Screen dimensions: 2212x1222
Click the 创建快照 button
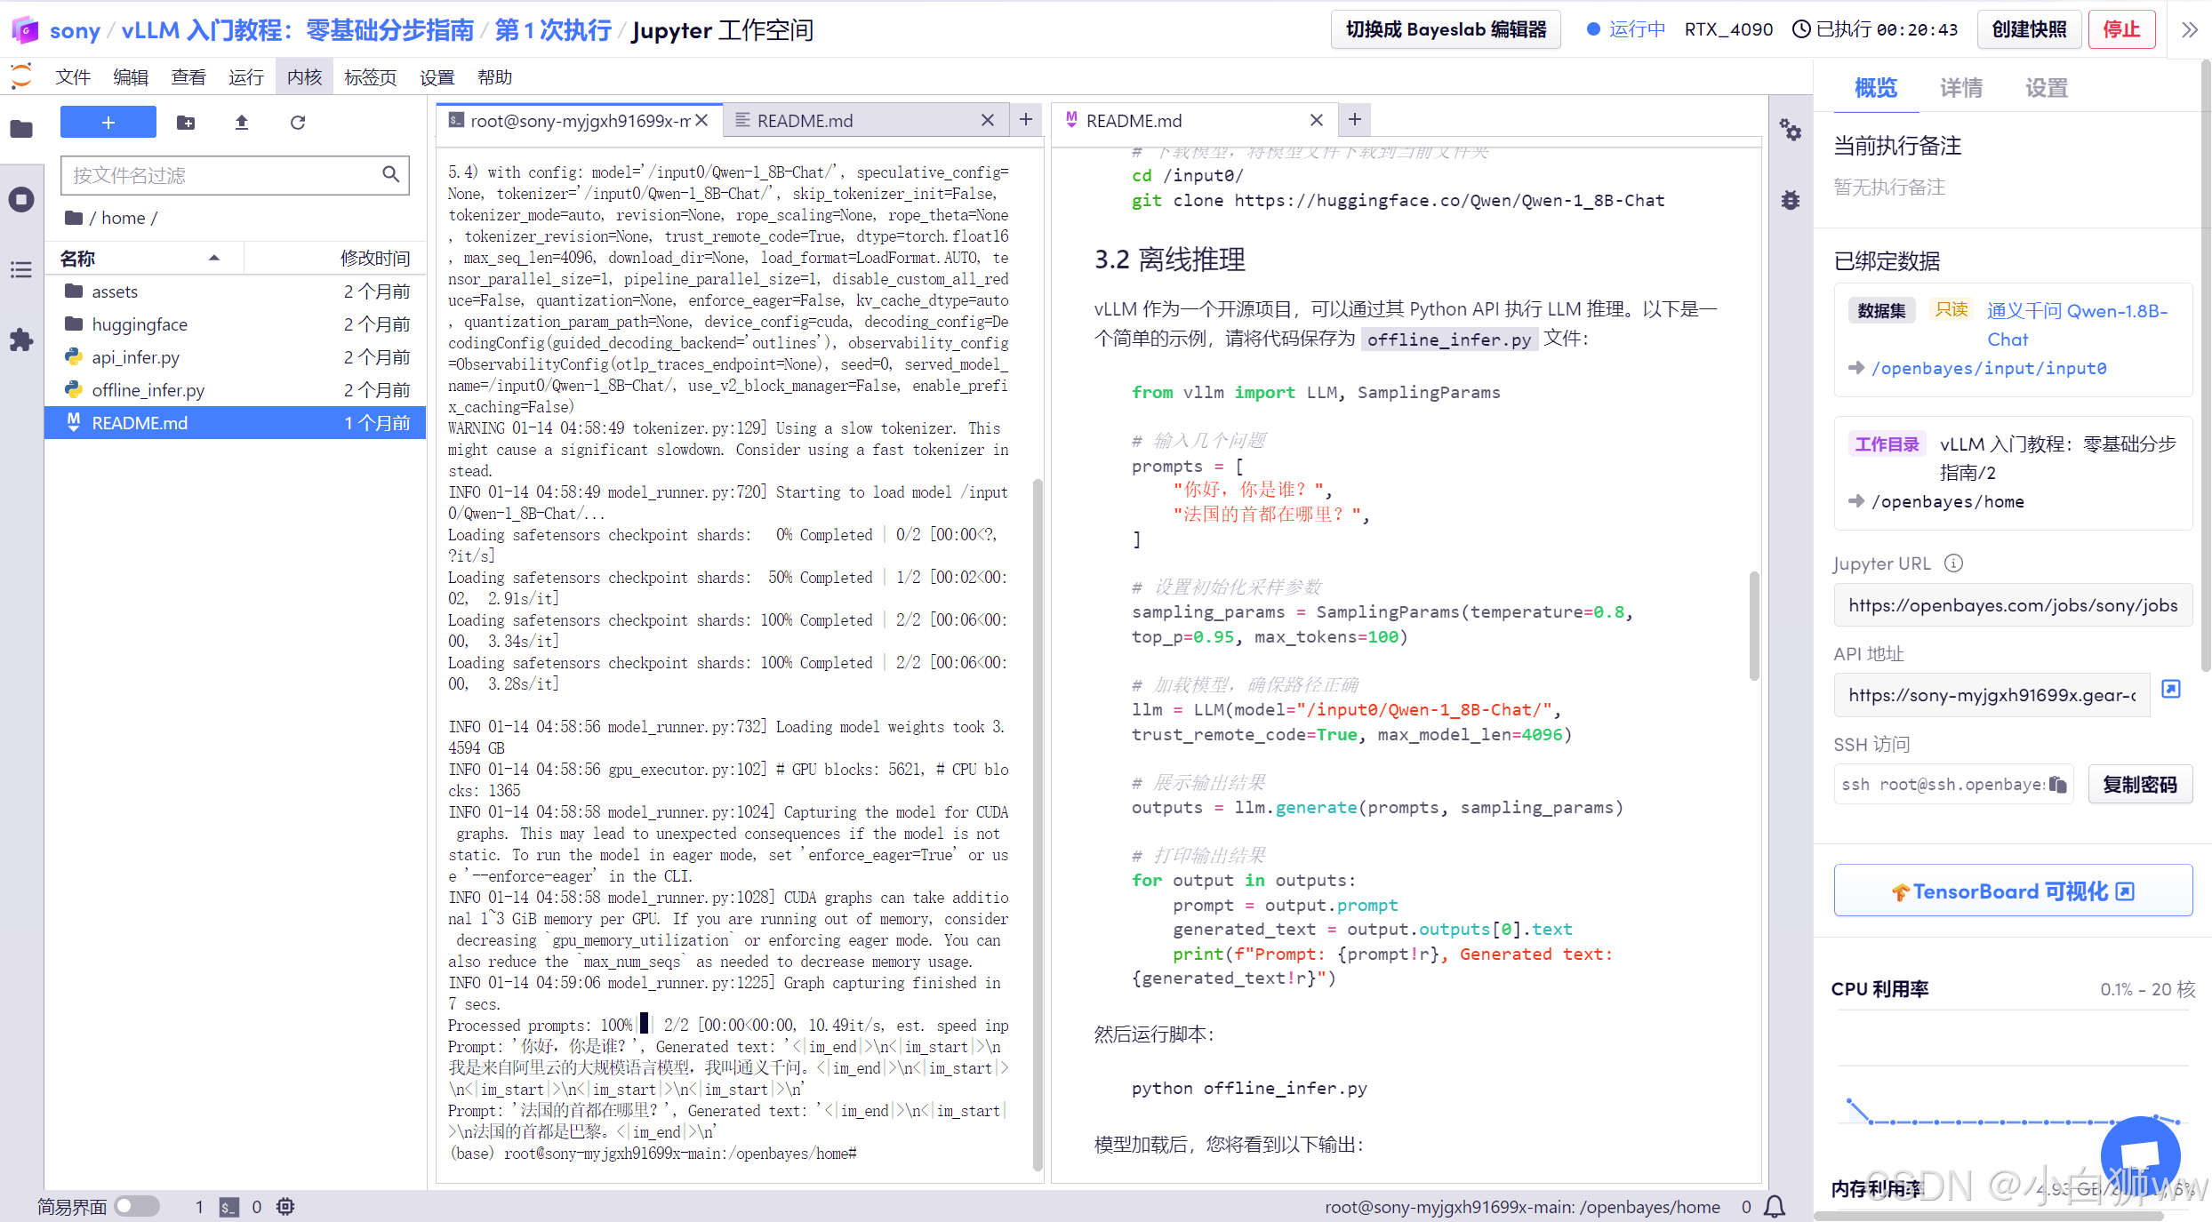[2028, 29]
